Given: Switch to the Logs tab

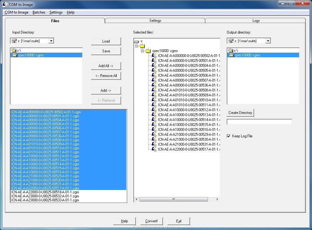Looking at the screenshot, I should pos(256,21).
